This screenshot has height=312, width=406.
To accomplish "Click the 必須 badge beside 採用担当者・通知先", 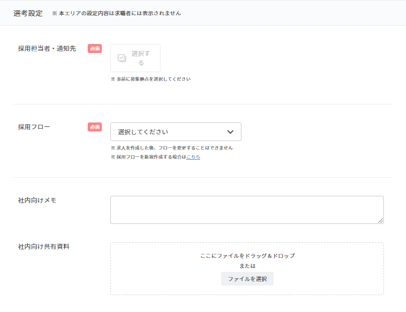I will coord(94,49).
